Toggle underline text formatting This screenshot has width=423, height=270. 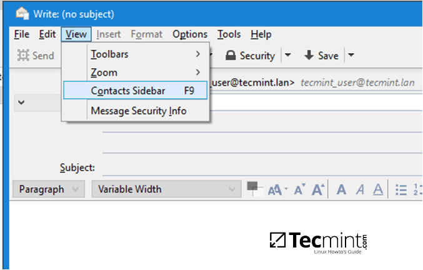pos(378,189)
